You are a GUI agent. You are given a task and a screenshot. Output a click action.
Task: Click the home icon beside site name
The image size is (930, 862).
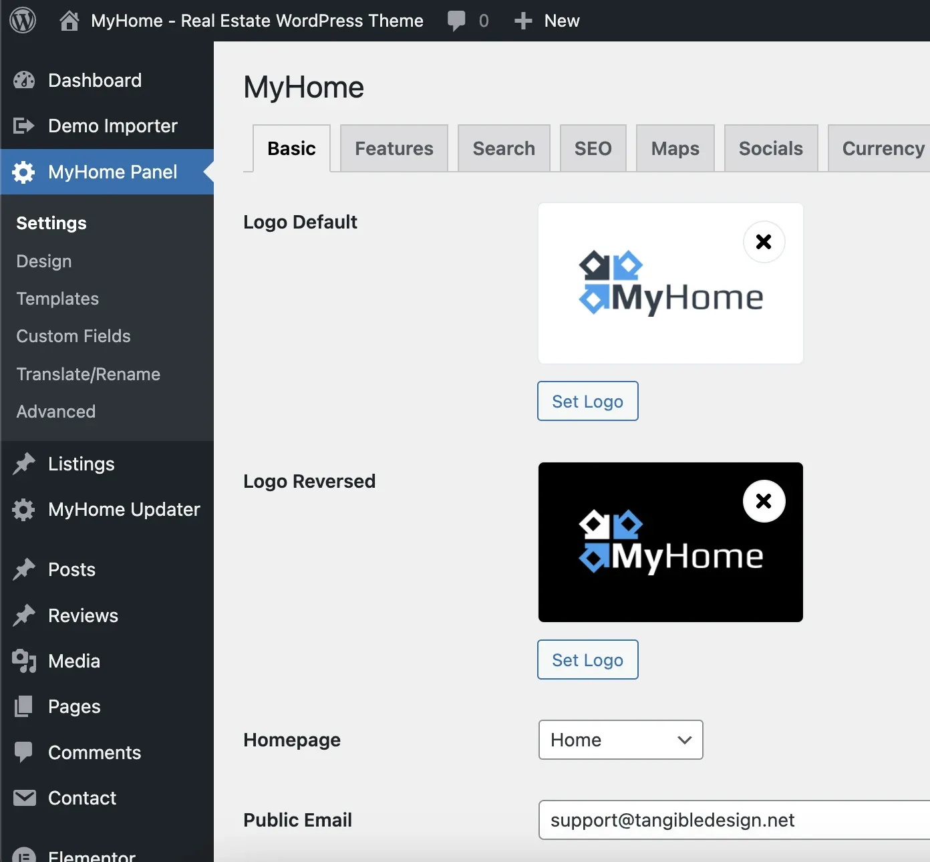point(69,21)
